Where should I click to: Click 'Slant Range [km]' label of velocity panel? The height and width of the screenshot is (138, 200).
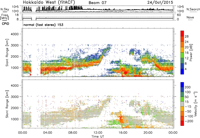(x=7, y=104)
